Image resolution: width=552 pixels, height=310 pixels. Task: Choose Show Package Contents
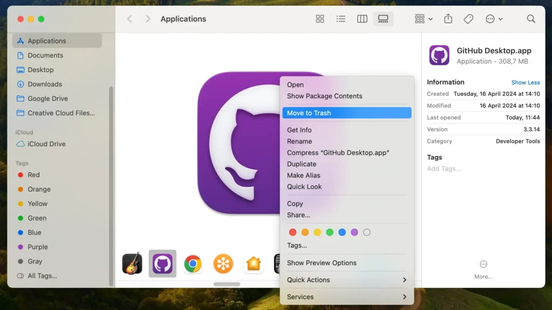(347, 96)
